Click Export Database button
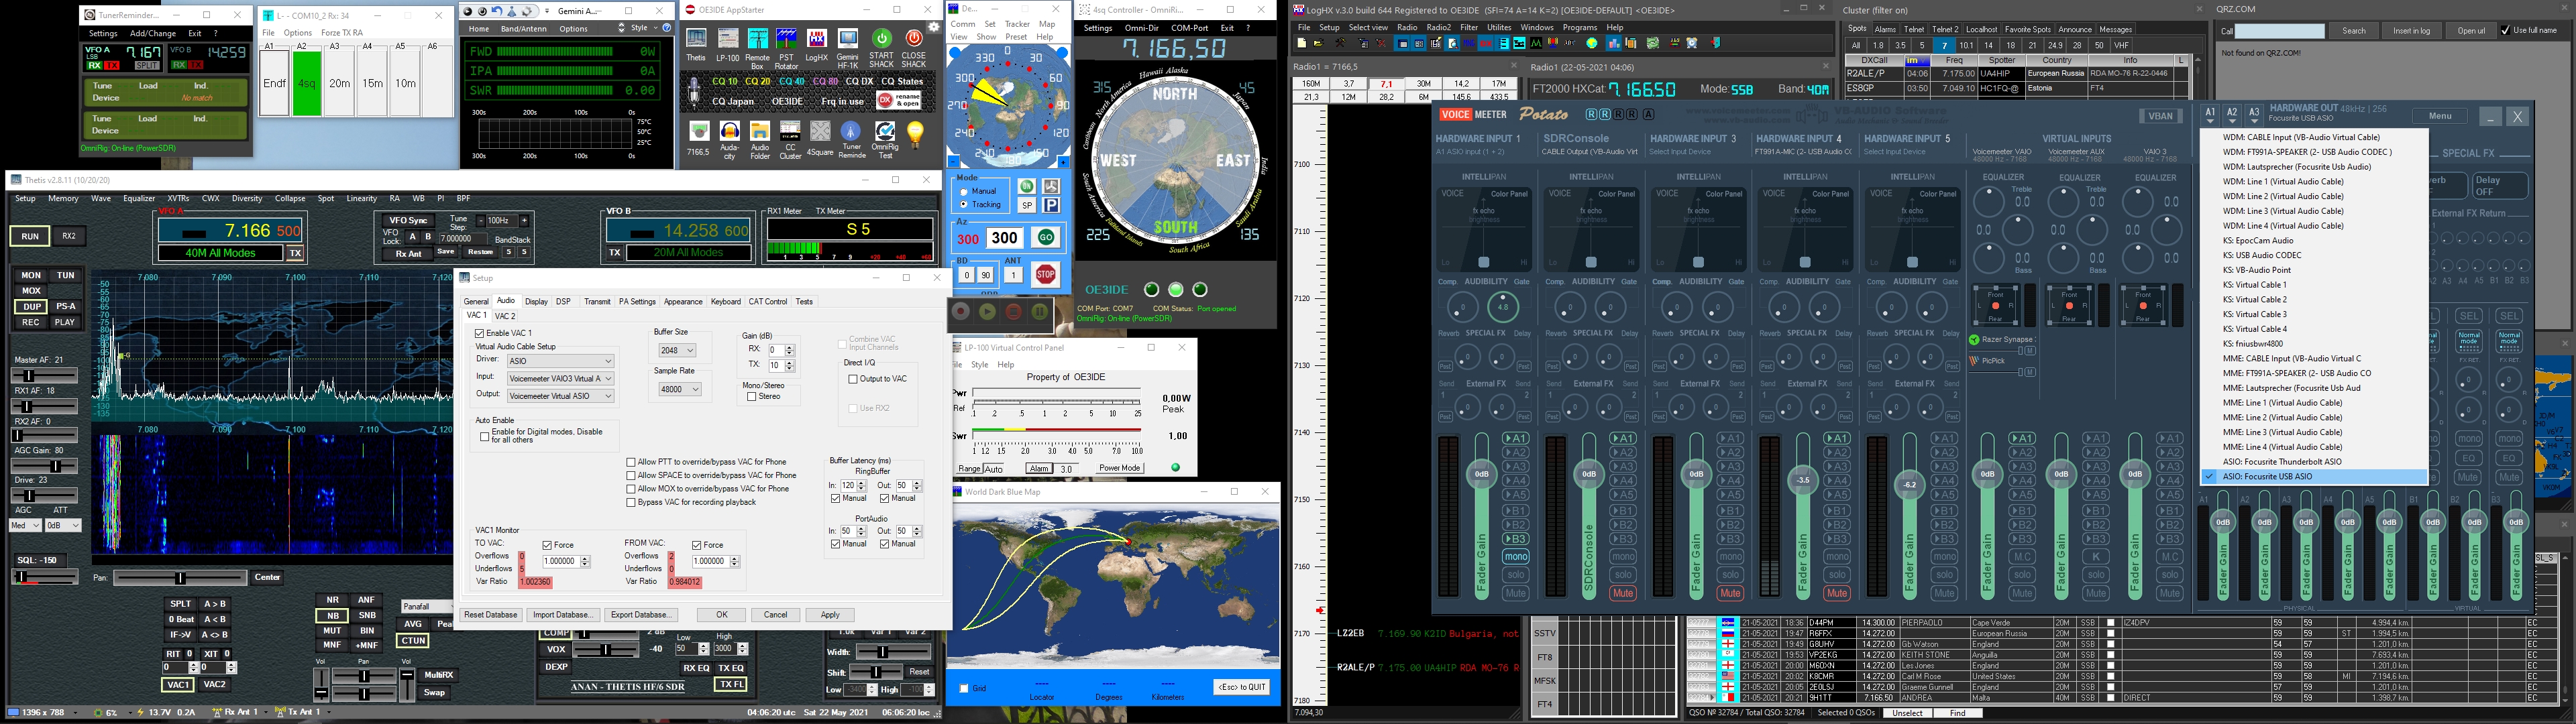 click(640, 615)
